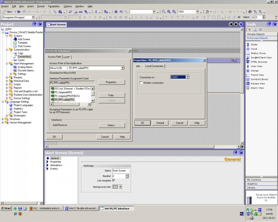Click the Paste clipboard toolbar icon

(60, 12)
